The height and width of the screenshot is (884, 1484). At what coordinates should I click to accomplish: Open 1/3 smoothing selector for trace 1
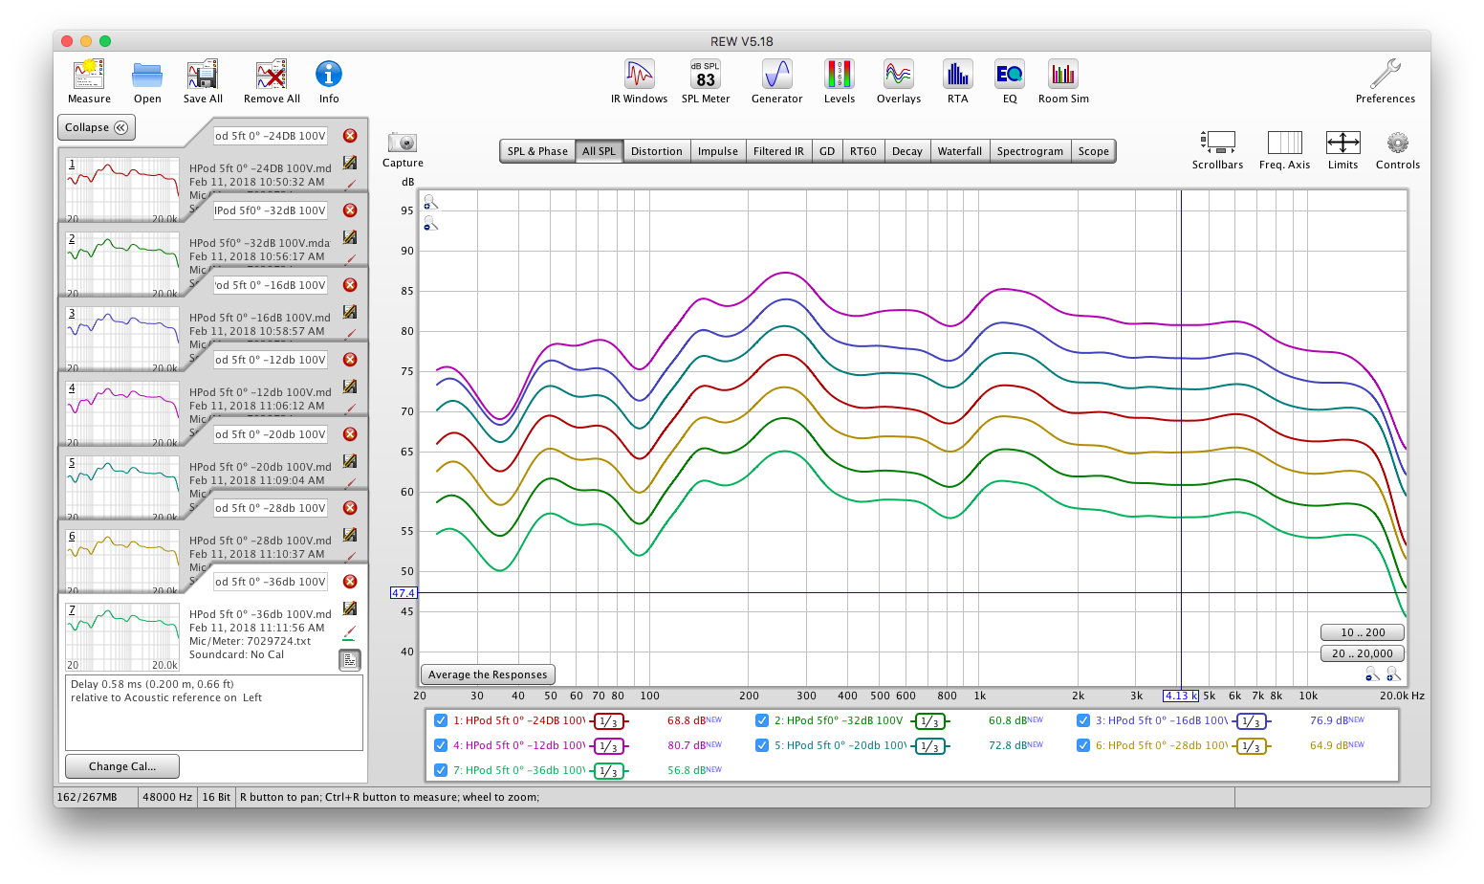pos(609,721)
